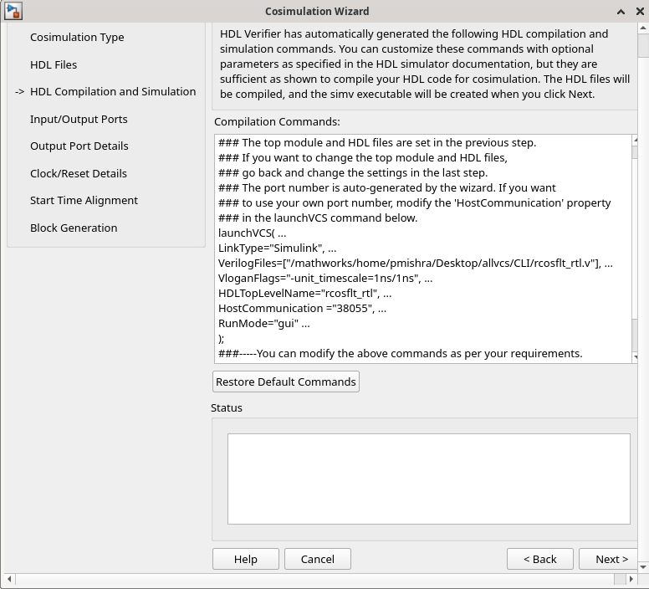
Task: Go back to the previous wizard step
Action: tap(539, 559)
